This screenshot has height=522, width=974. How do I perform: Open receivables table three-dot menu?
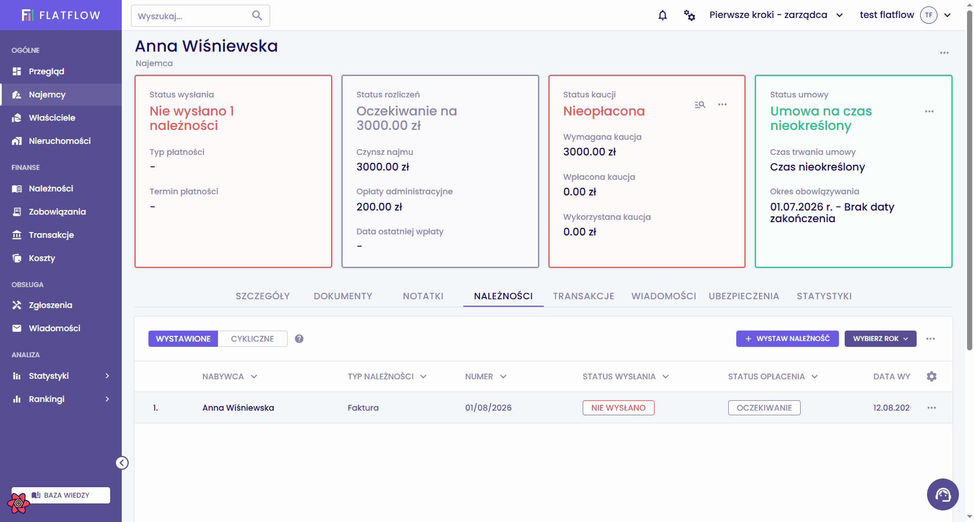pos(931,339)
